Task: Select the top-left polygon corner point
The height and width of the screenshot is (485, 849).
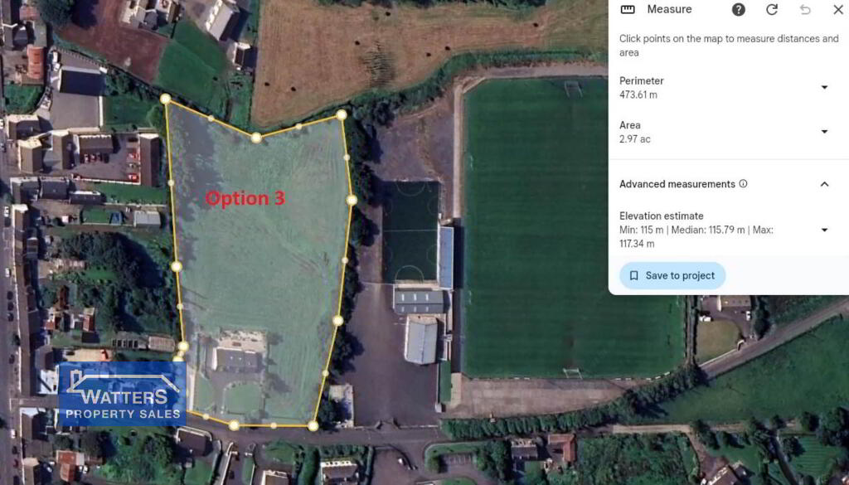Action: [x=166, y=99]
